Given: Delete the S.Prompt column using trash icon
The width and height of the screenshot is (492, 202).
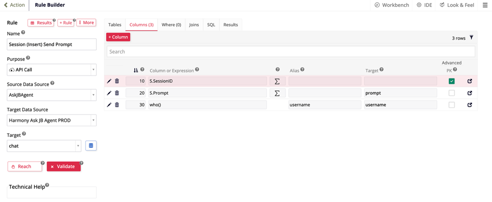Looking at the screenshot, I should pos(117,93).
